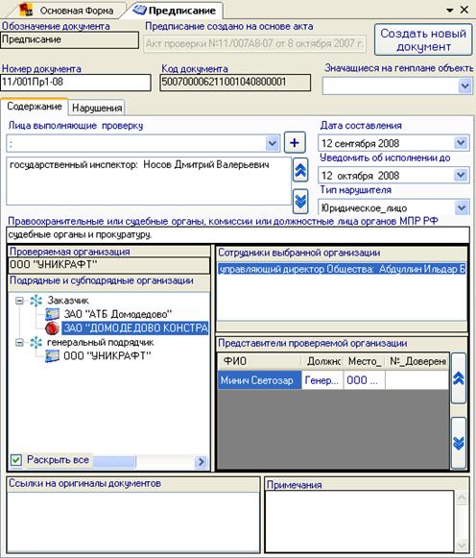The width and height of the screenshot is (476, 558).
Task: Collapse the генеральный подрядчик tree node
Action: pyautogui.click(x=19, y=343)
